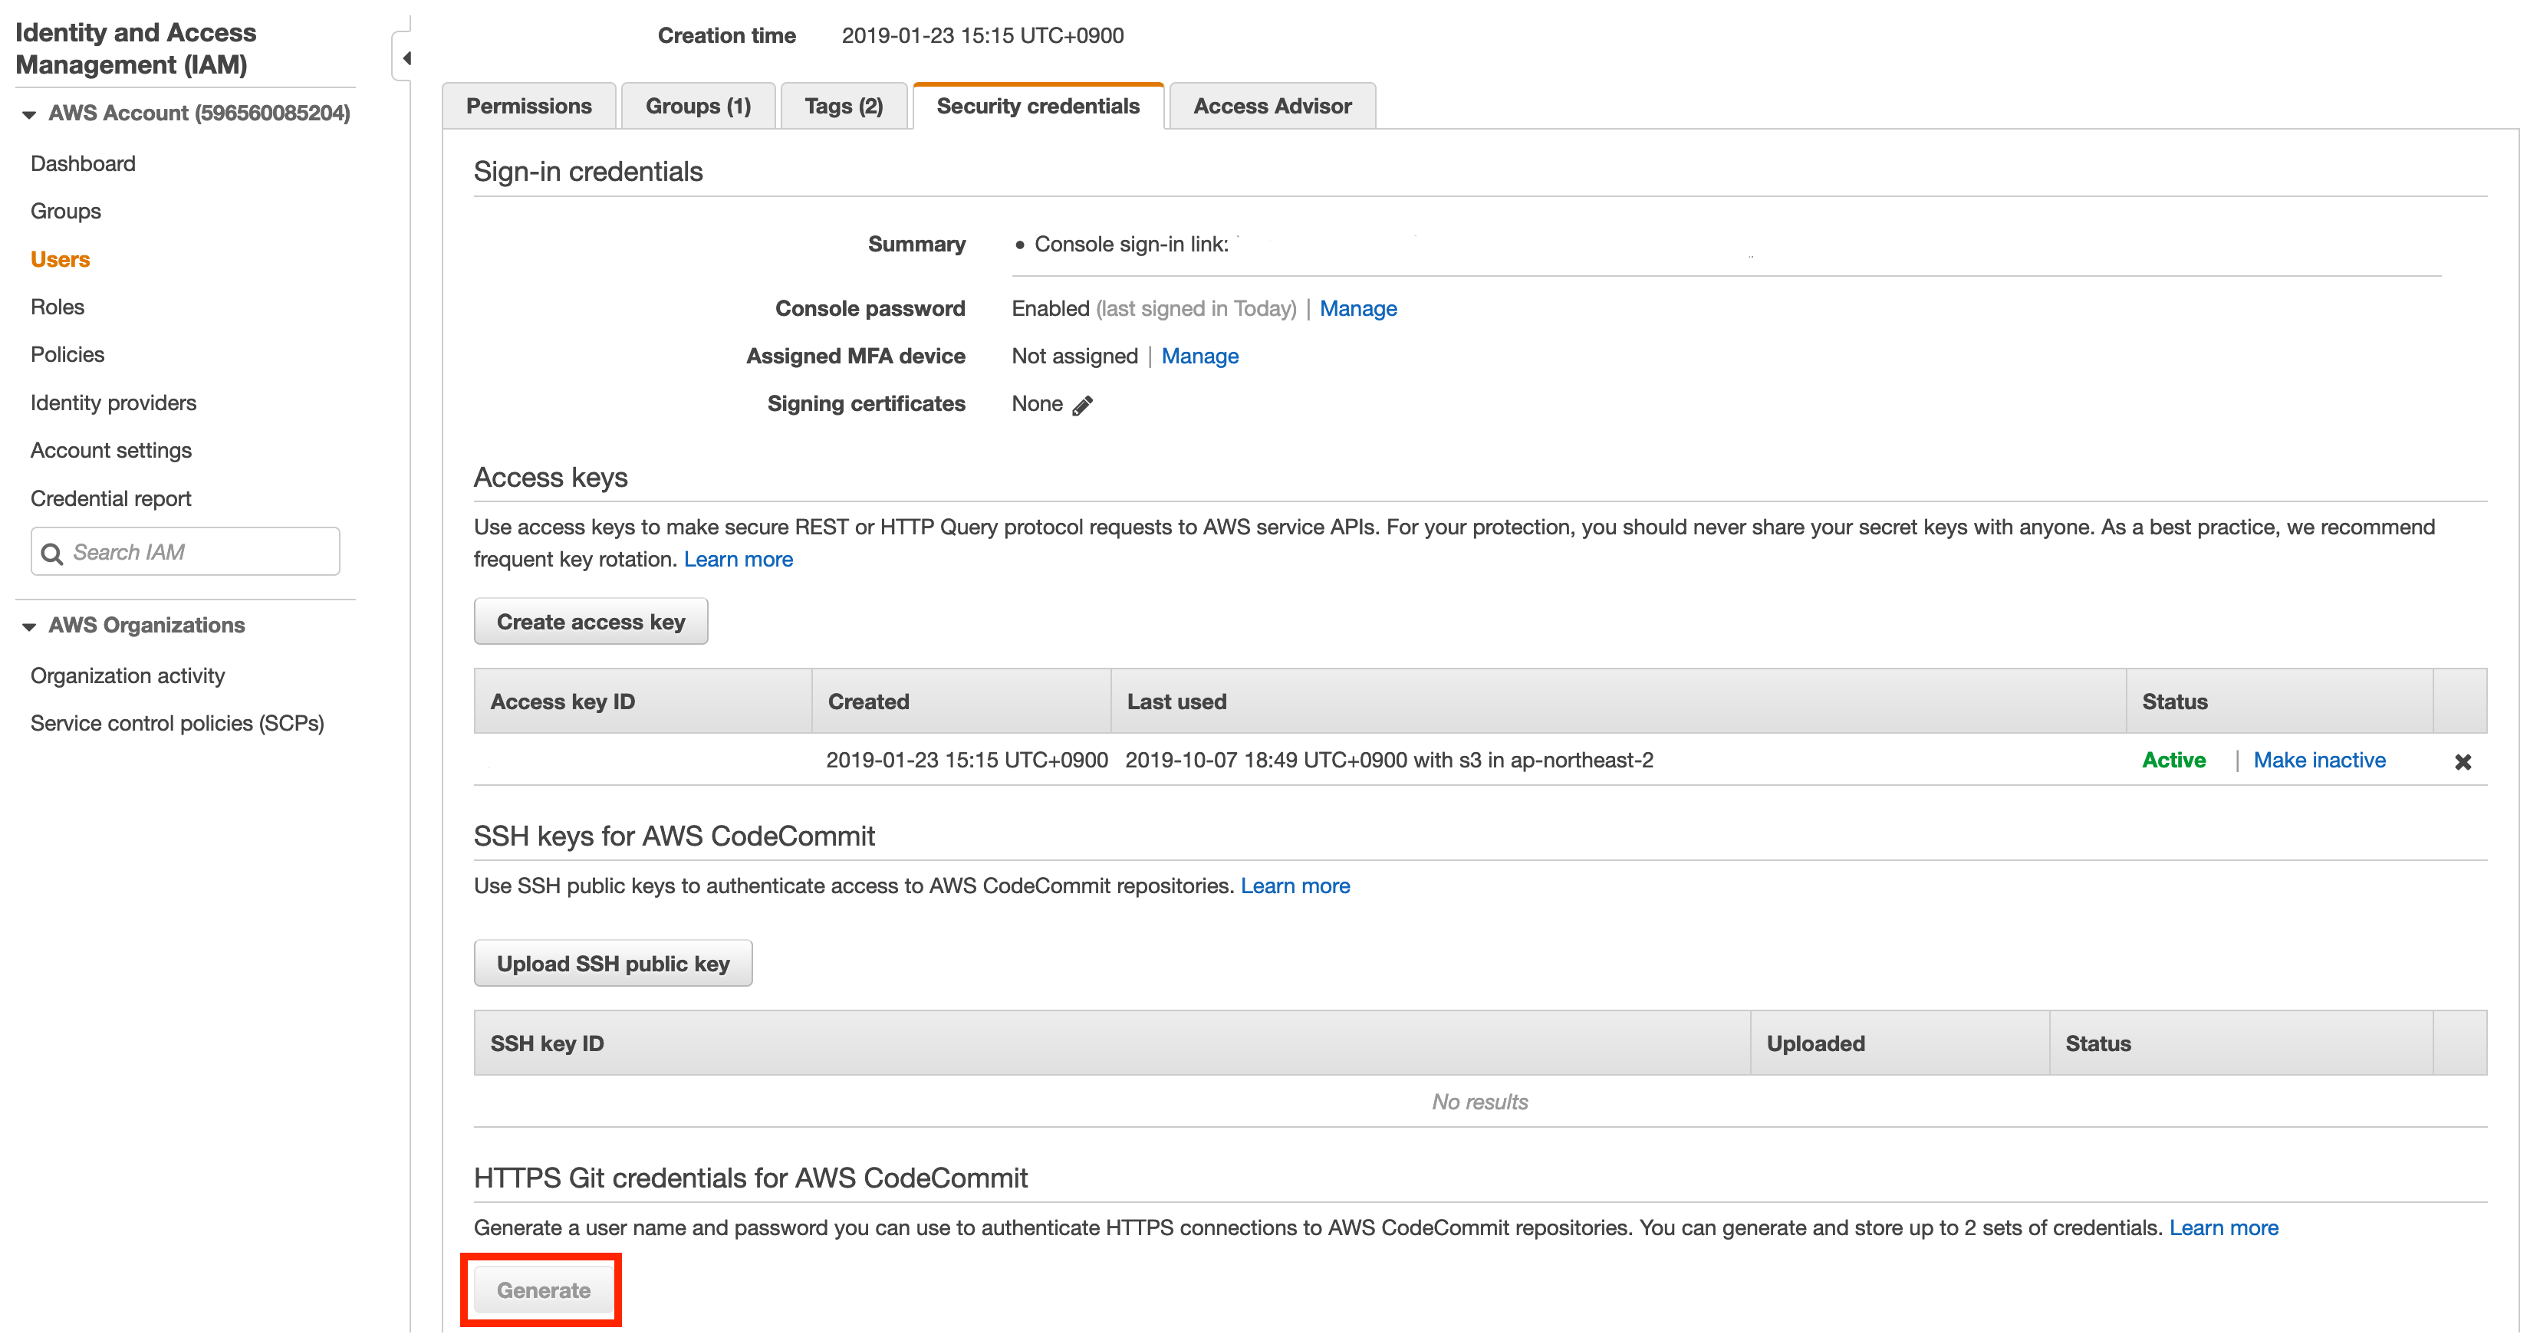Open the Tags (2) tab
This screenshot has height=1334, width=2540.
point(843,106)
